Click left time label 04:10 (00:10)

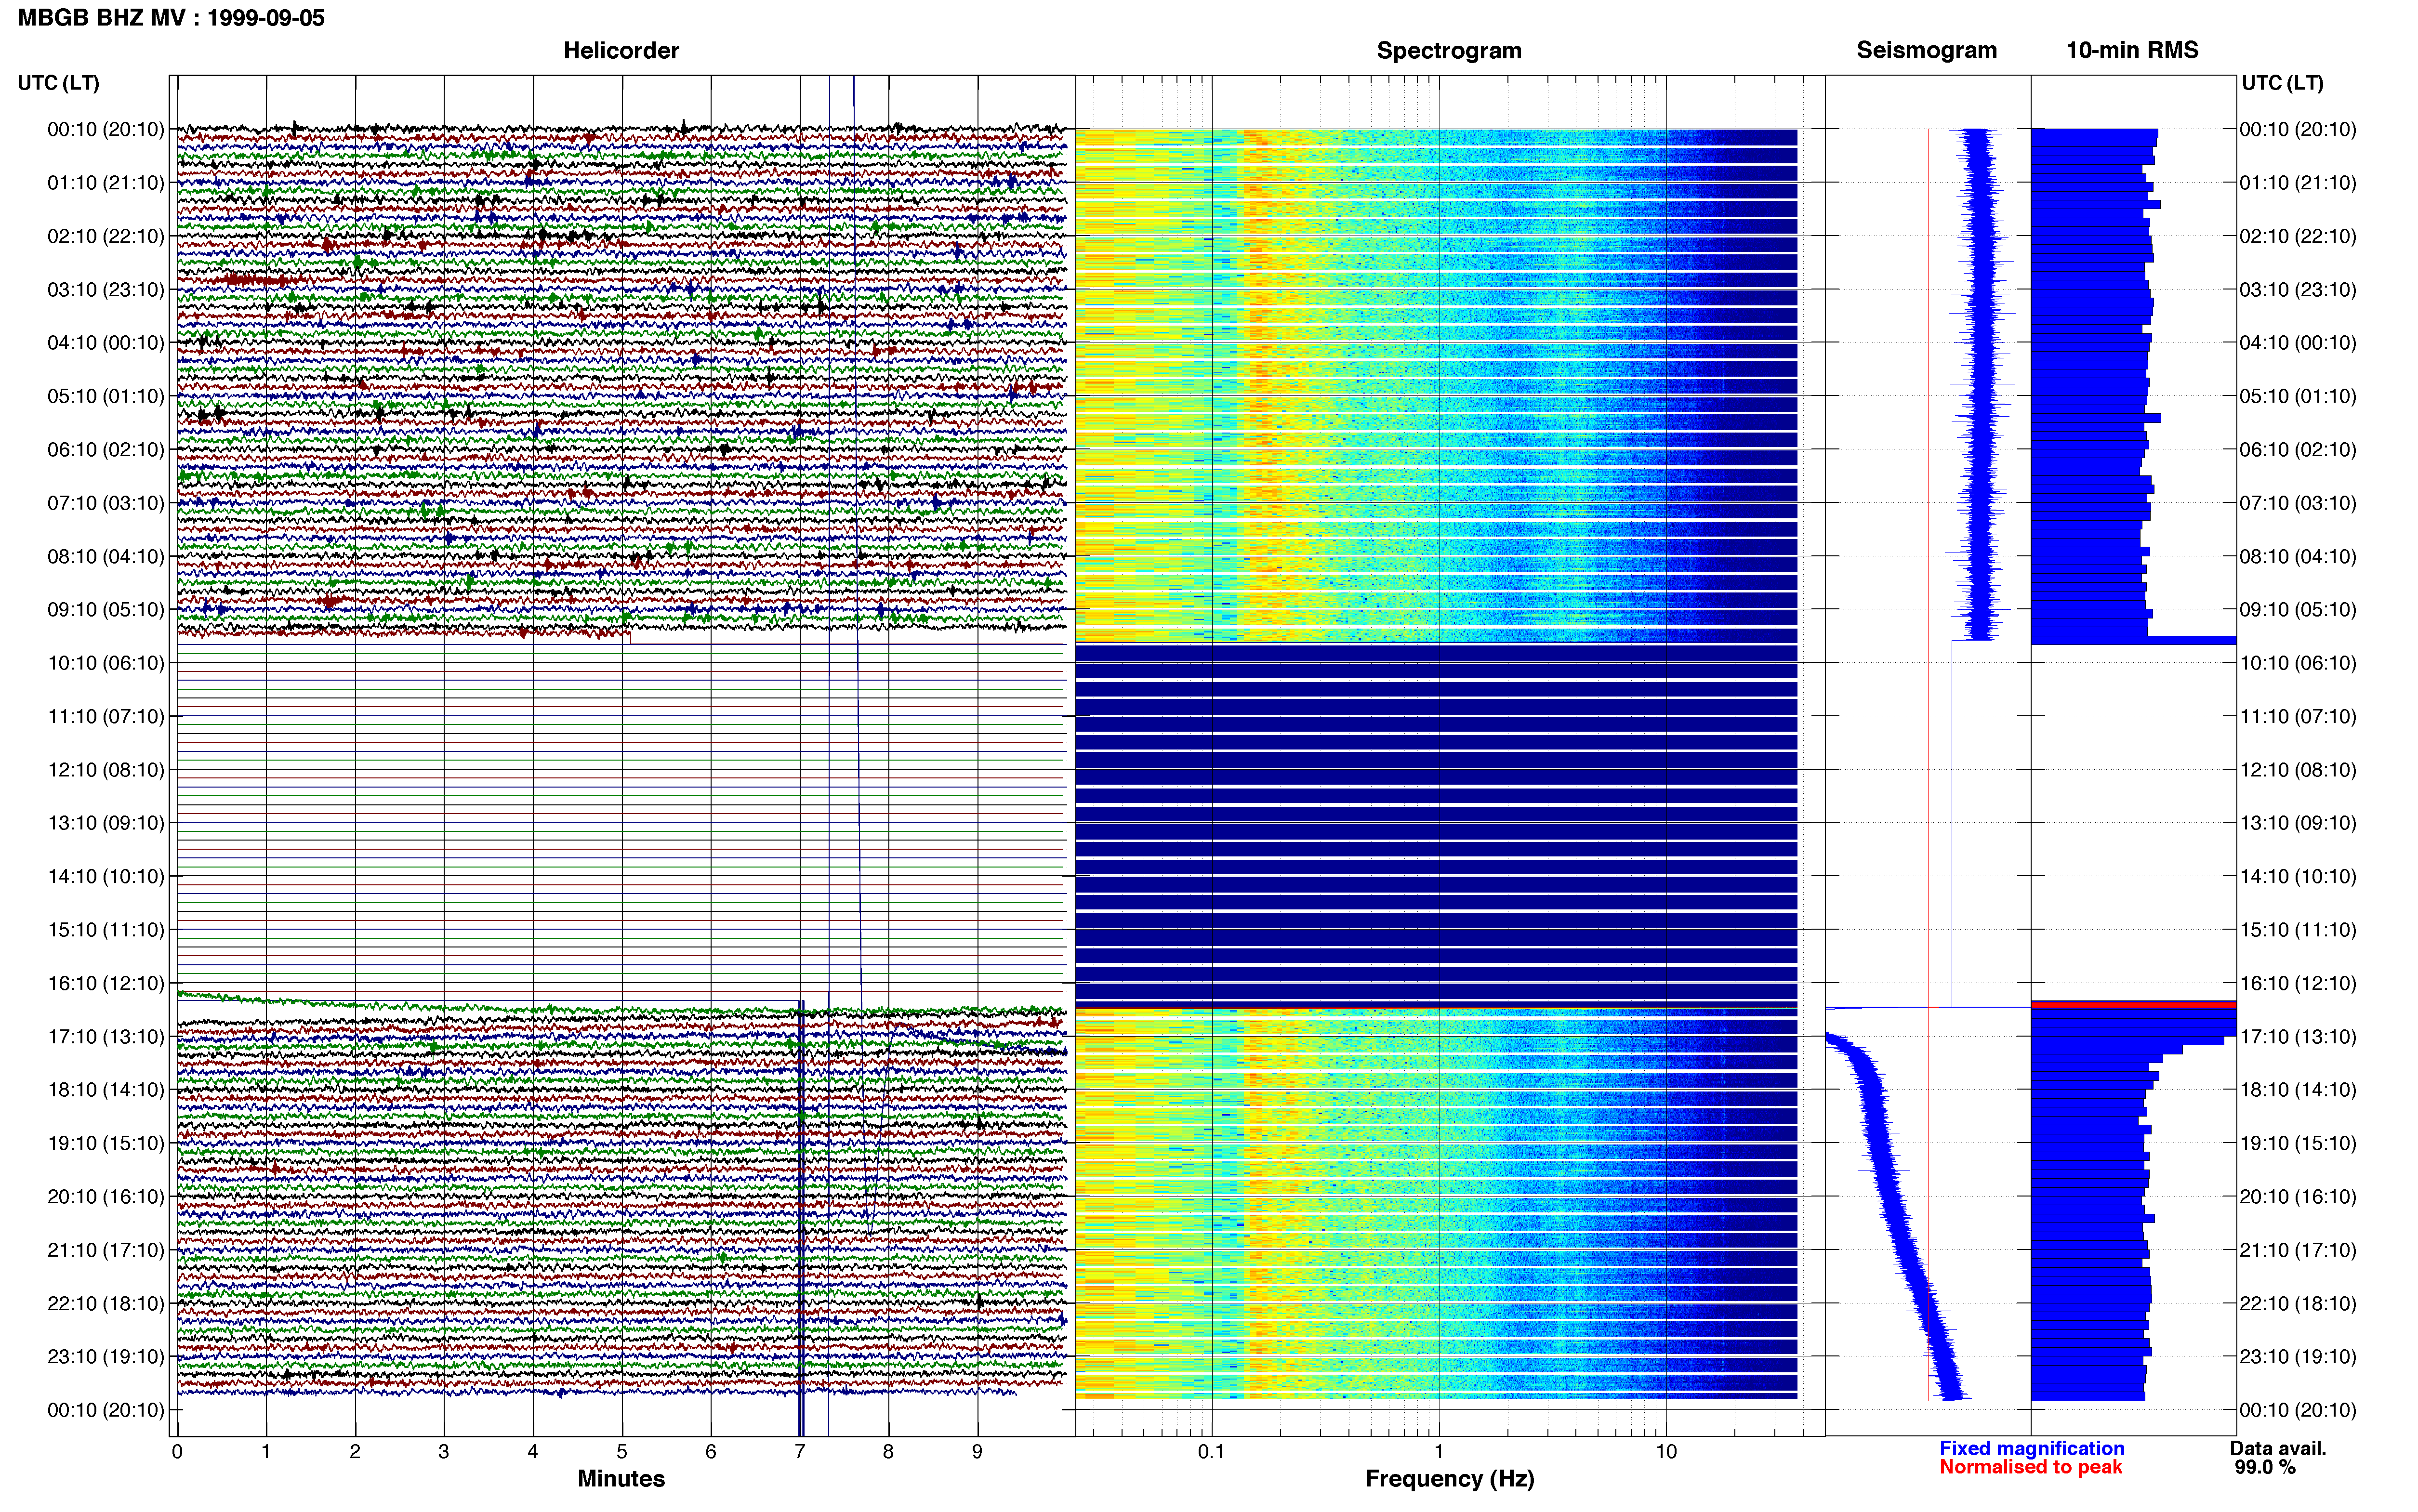[x=106, y=343]
